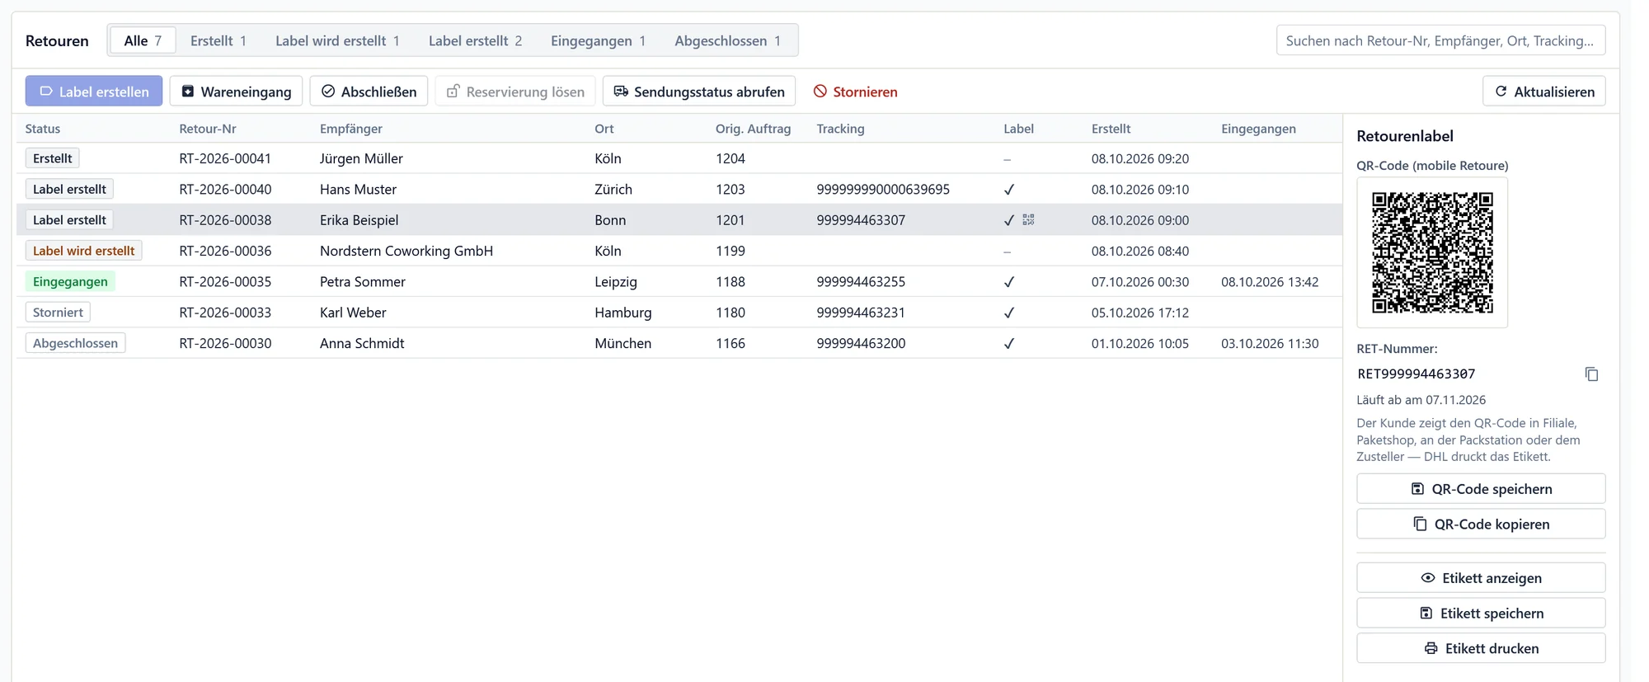
Task: Select Petra Sommer's row
Action: coord(679,282)
